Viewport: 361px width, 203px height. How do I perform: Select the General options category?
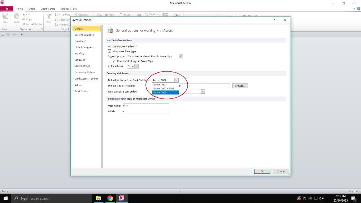point(87,28)
